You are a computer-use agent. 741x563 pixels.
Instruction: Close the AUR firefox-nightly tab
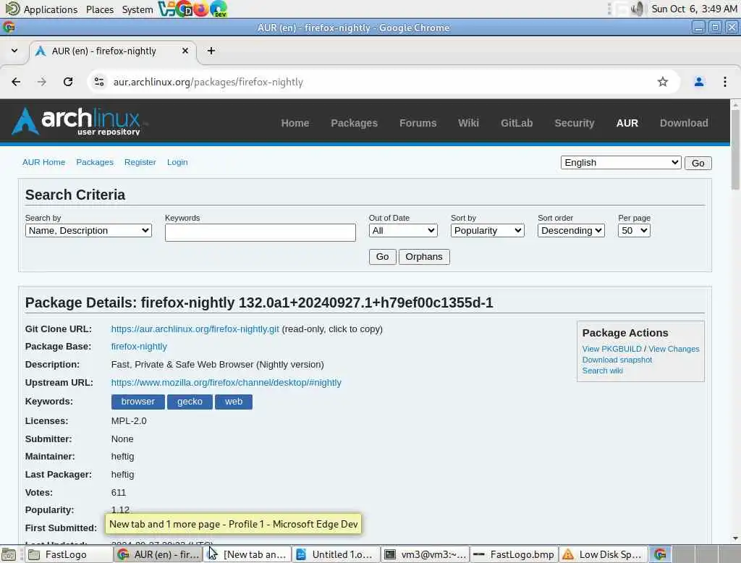185,51
